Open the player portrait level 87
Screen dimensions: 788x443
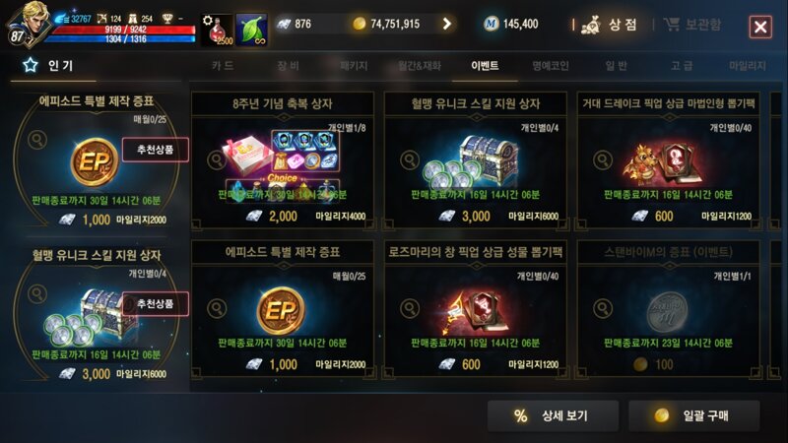click(28, 24)
